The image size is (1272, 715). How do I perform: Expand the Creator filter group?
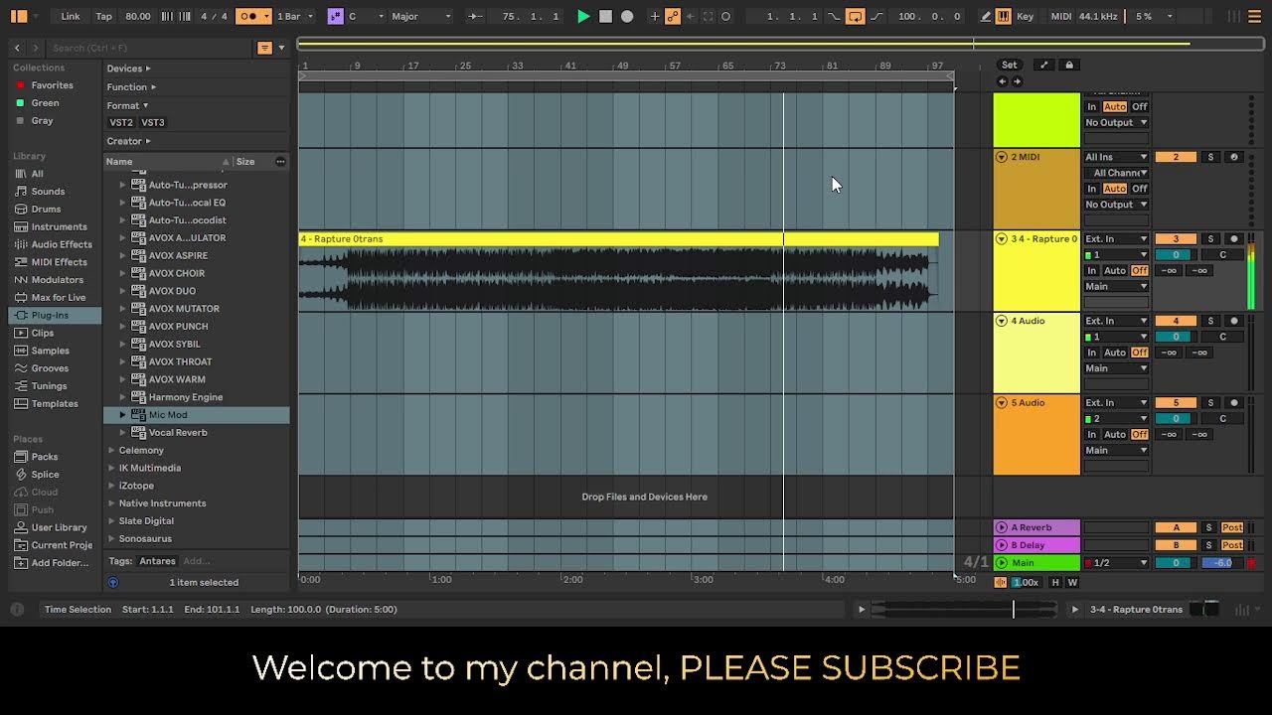point(128,141)
